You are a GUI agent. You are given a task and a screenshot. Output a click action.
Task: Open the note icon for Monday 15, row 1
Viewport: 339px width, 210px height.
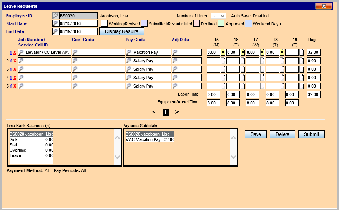pos(223,52)
